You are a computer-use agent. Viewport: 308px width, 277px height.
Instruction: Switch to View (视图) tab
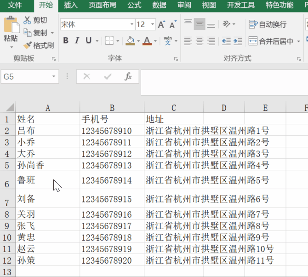coord(209,5)
